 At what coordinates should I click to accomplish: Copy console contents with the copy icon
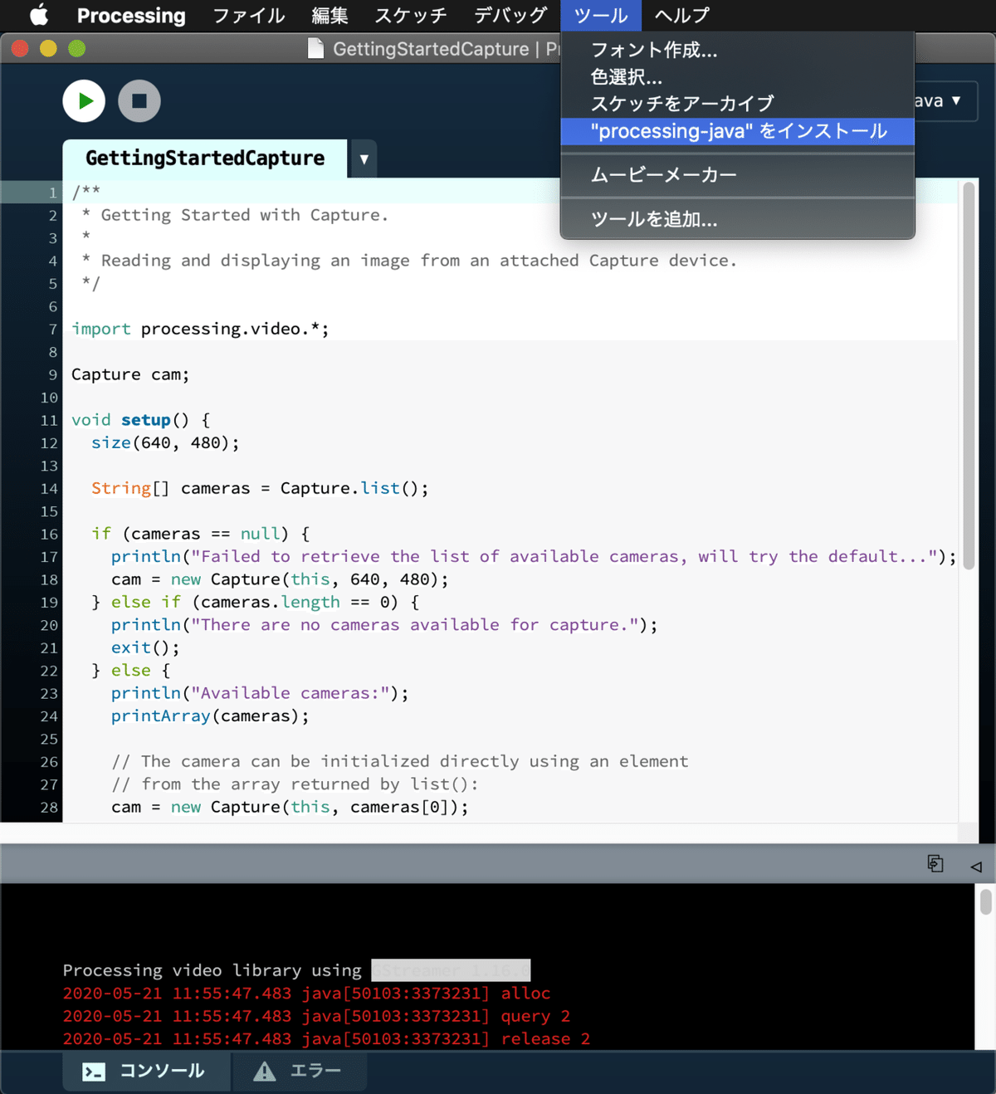click(935, 864)
